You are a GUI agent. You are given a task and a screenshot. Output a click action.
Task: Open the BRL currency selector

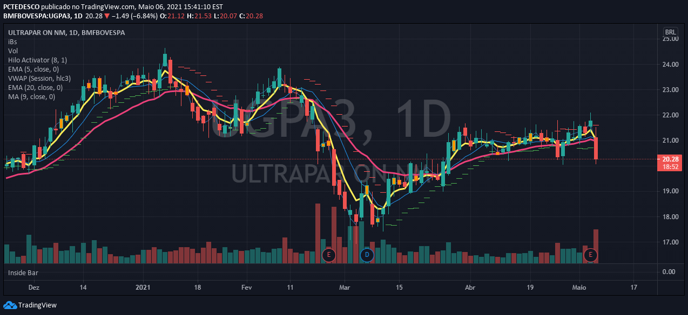(x=671, y=33)
